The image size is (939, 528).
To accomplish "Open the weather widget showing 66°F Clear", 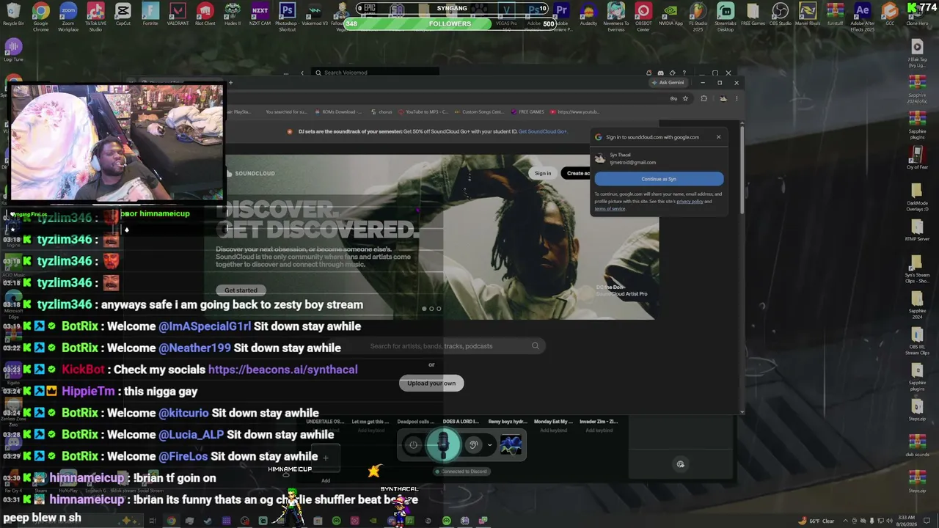I will 818,521.
